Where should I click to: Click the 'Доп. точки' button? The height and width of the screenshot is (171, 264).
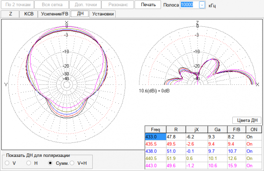[x=85, y=4]
